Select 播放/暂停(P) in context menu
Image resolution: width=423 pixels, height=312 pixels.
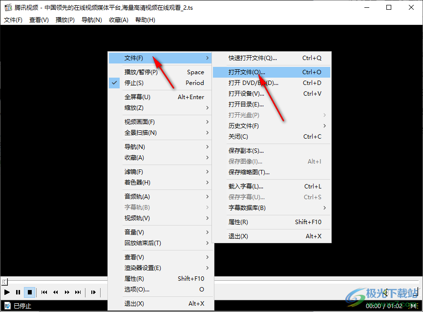[x=160, y=72]
